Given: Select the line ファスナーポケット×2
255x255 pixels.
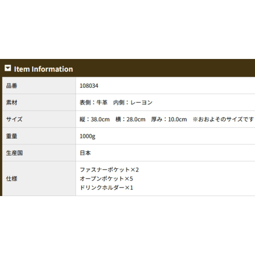Looking at the screenshot, I should pos(109,170).
